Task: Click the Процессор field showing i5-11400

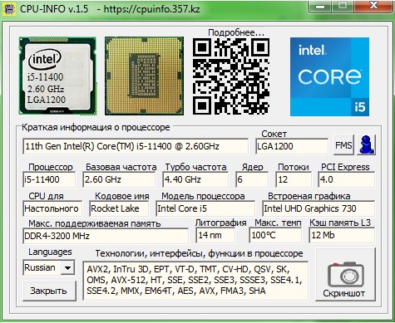Action: tap(49, 179)
